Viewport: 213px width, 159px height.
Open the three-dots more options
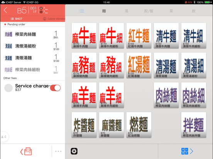58,151
